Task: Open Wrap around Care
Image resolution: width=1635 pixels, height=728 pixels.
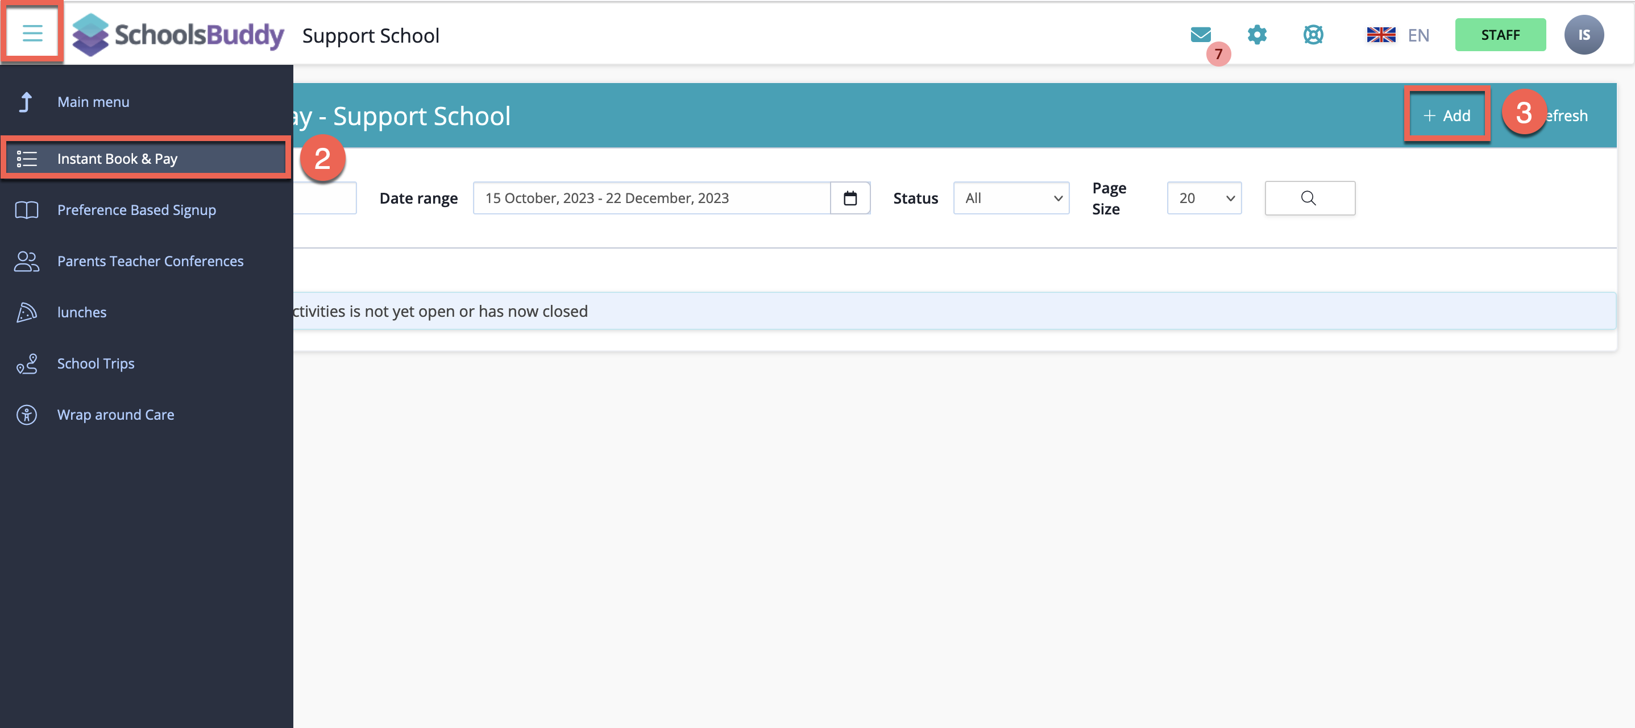Action: 115,415
